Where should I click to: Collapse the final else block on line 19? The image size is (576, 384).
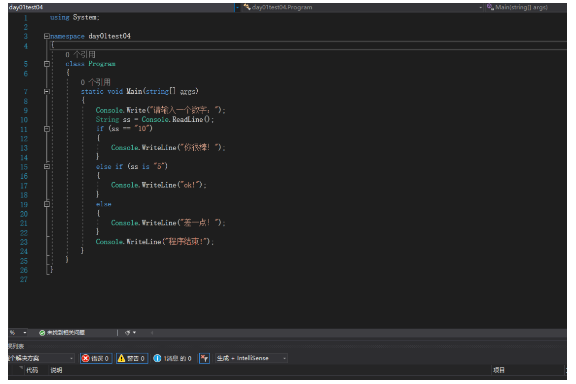point(47,204)
